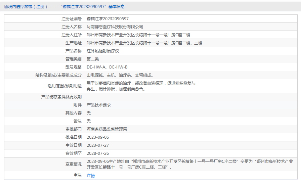Select the 无 value in 其他内容 row
This screenshot has width=301, height=183.
click(x=89, y=113)
